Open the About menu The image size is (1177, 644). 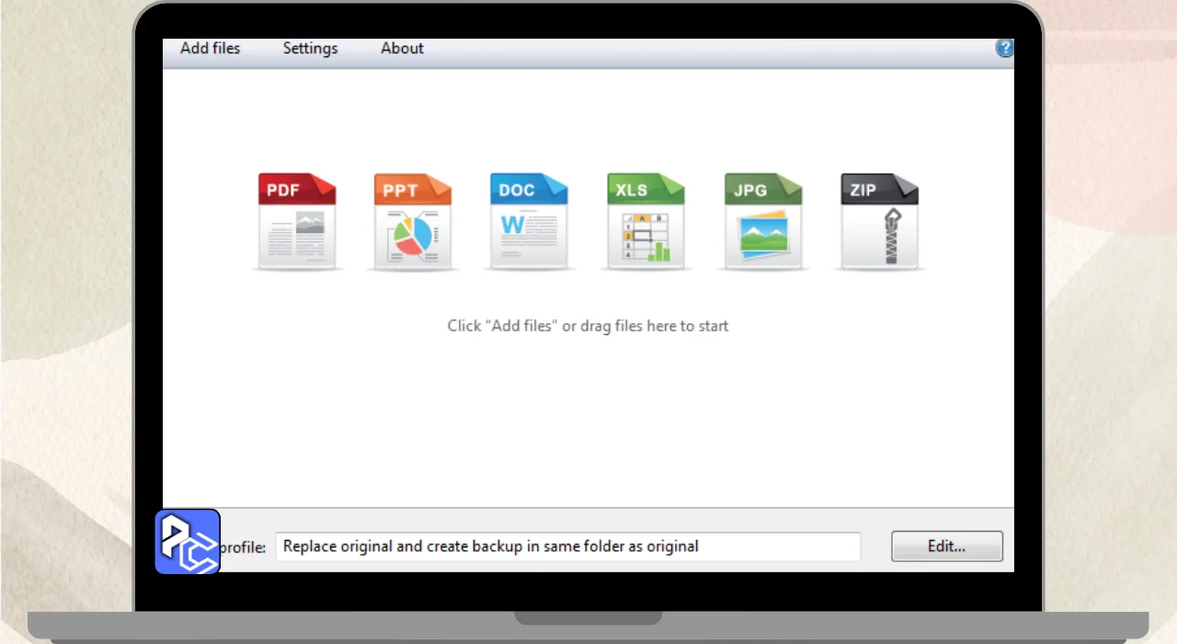click(402, 49)
